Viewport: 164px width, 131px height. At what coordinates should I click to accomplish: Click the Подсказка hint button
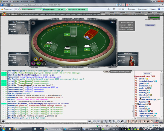click(150, 25)
